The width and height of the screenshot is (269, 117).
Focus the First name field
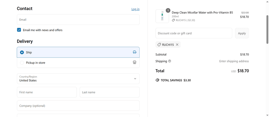coord(47,92)
